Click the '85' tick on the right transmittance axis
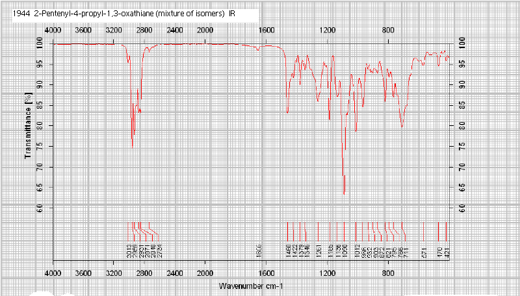The image size is (520, 296). [462, 105]
